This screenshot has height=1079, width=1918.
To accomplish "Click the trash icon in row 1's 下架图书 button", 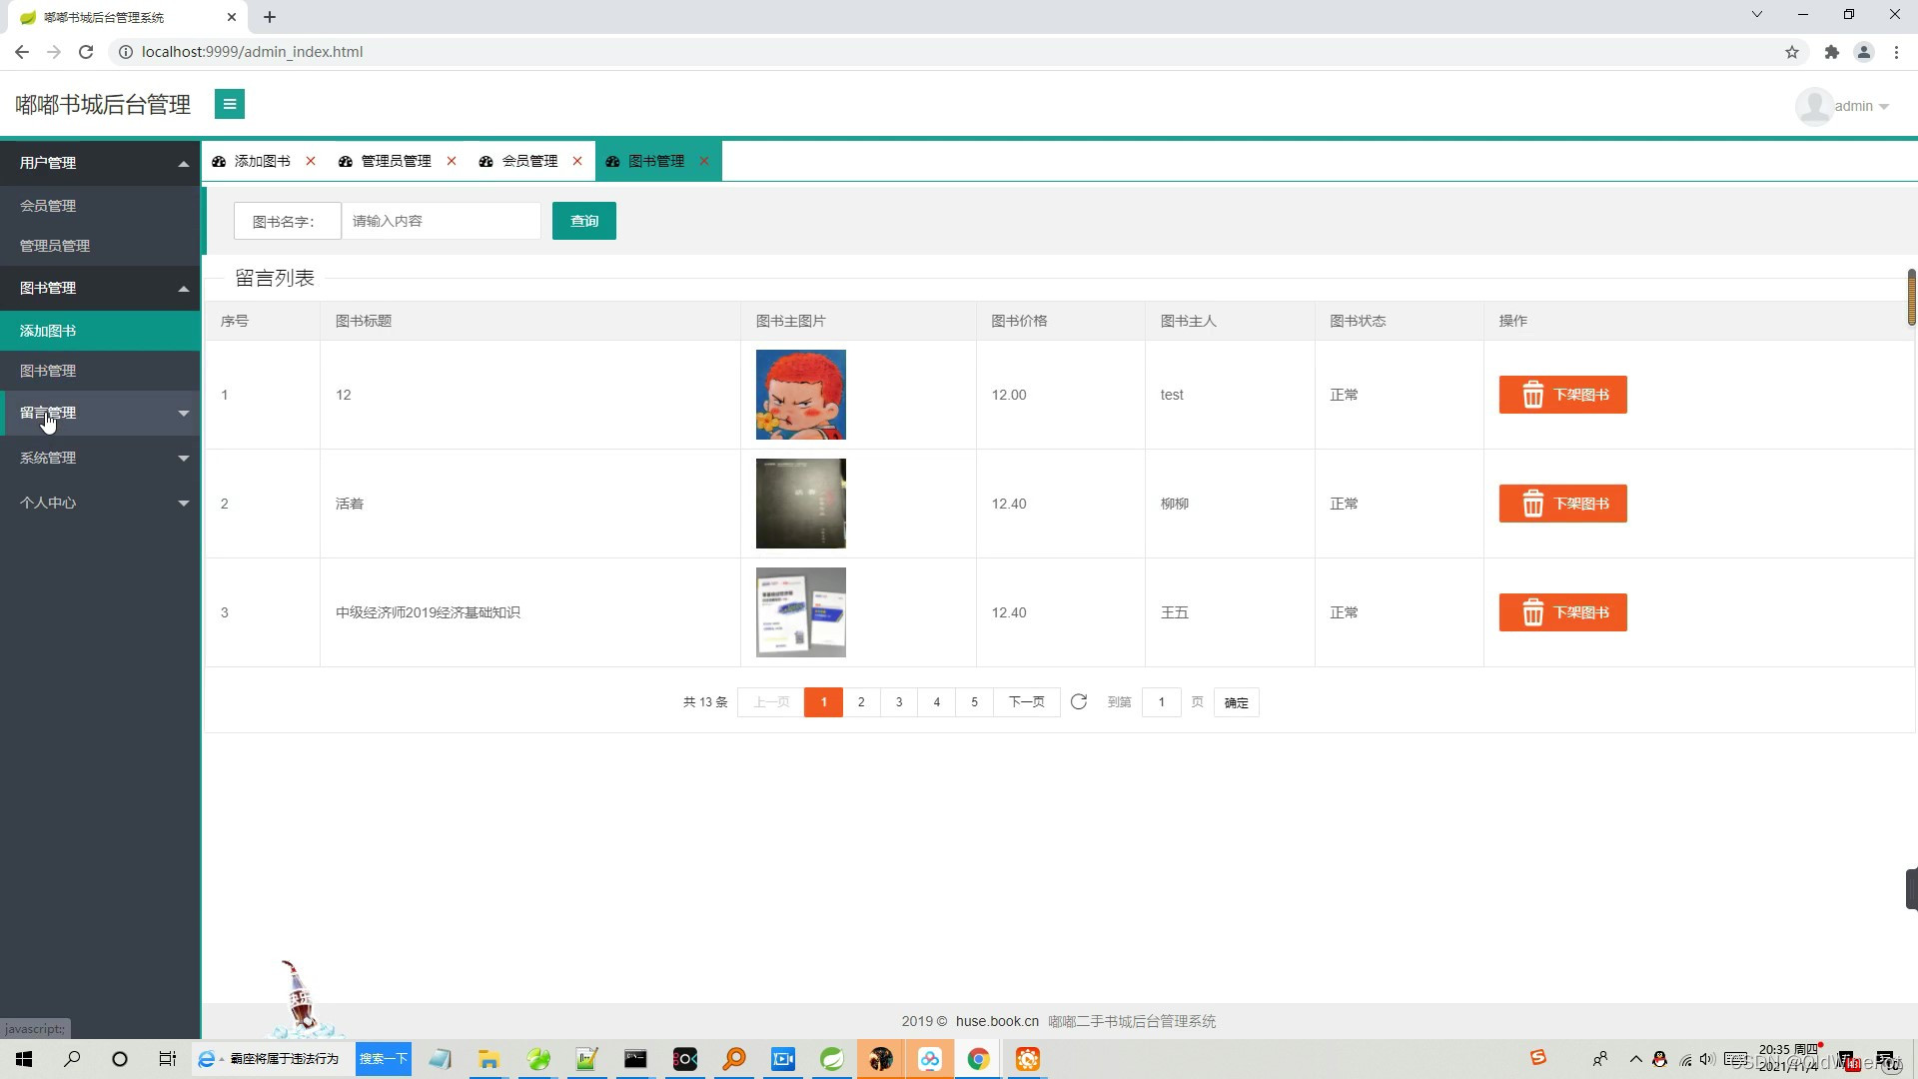I will pyautogui.click(x=1532, y=395).
